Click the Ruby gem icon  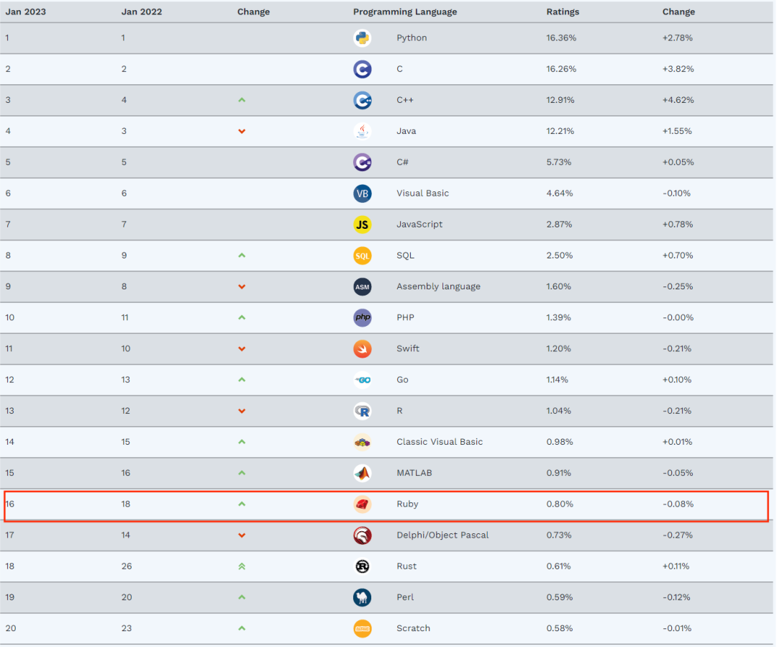coord(363,504)
